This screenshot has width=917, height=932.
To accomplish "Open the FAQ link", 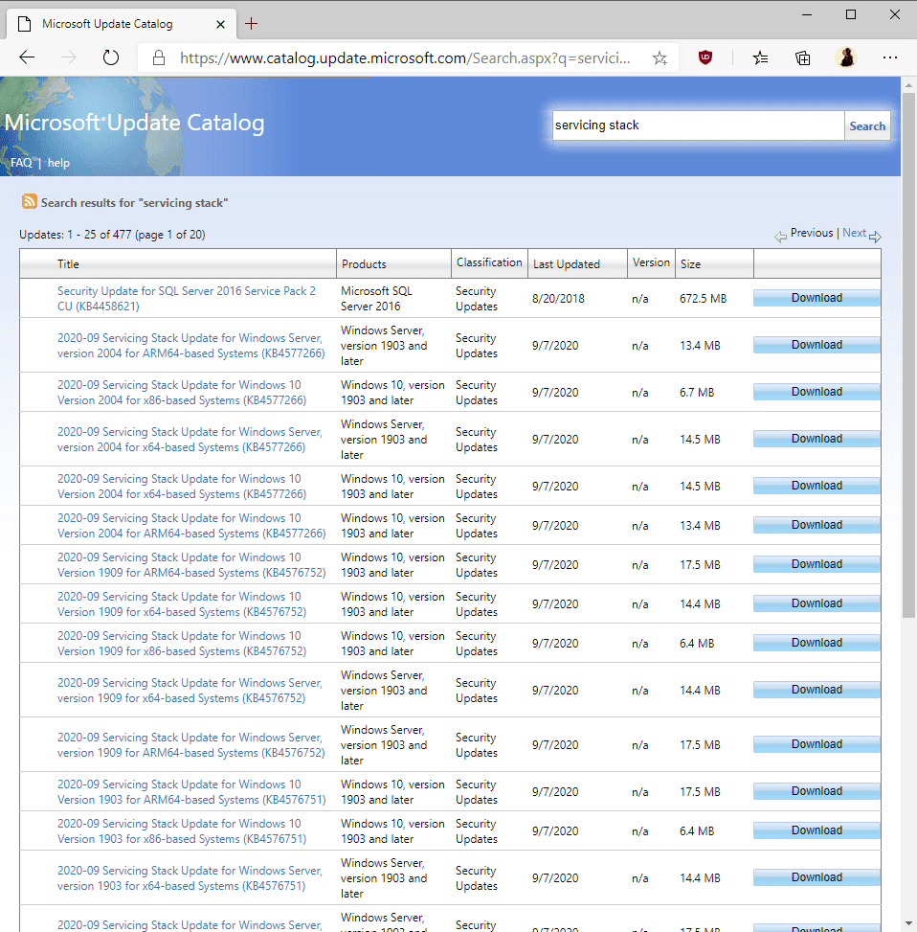I will [x=21, y=163].
